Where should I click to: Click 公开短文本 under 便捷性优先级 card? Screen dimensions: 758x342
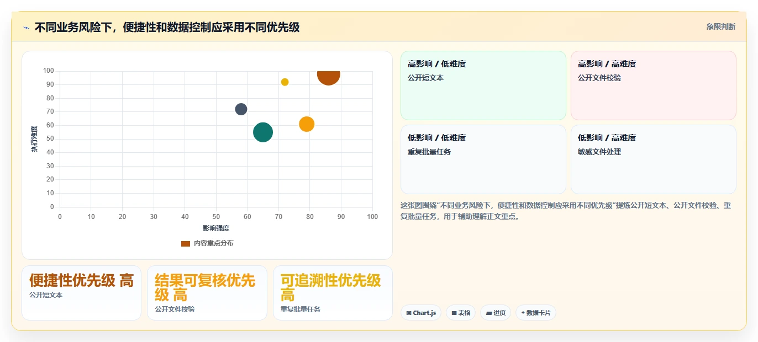(46, 295)
